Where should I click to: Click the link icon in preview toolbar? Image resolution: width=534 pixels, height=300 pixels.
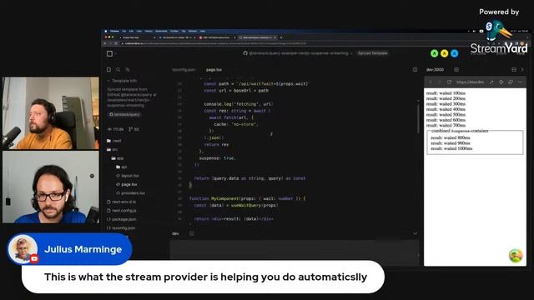coord(511,82)
